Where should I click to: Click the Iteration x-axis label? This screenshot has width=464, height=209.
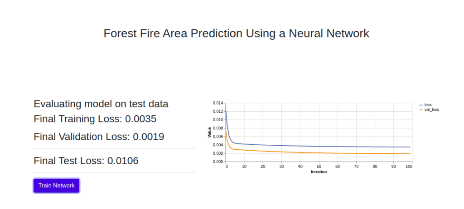pyautogui.click(x=319, y=172)
